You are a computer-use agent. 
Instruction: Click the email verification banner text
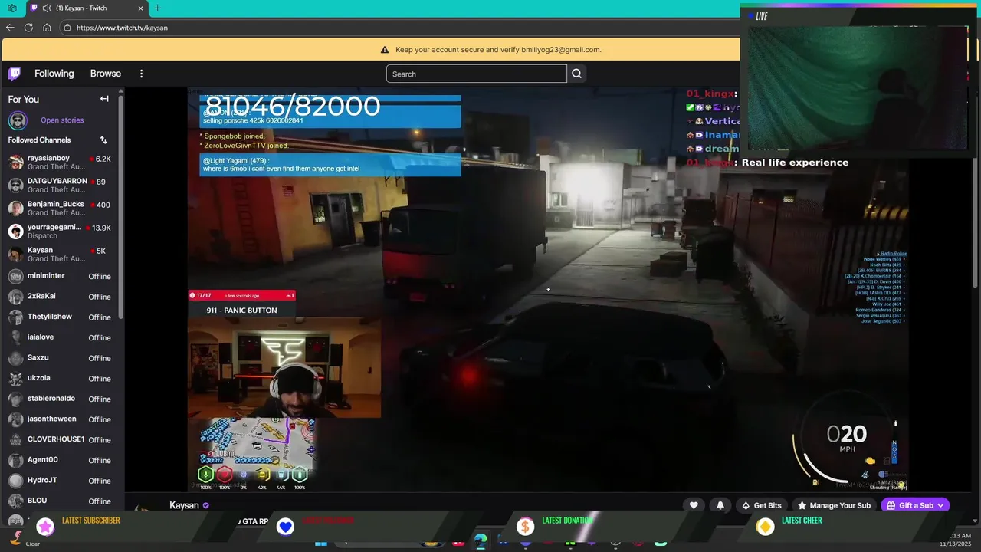pyautogui.click(x=498, y=50)
